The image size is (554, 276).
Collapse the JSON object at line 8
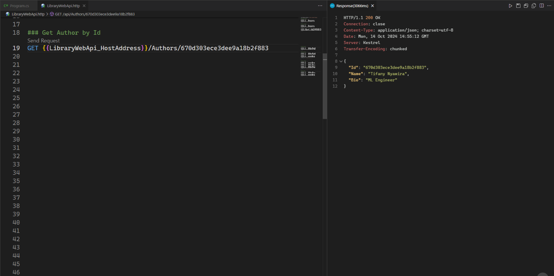pos(341,62)
